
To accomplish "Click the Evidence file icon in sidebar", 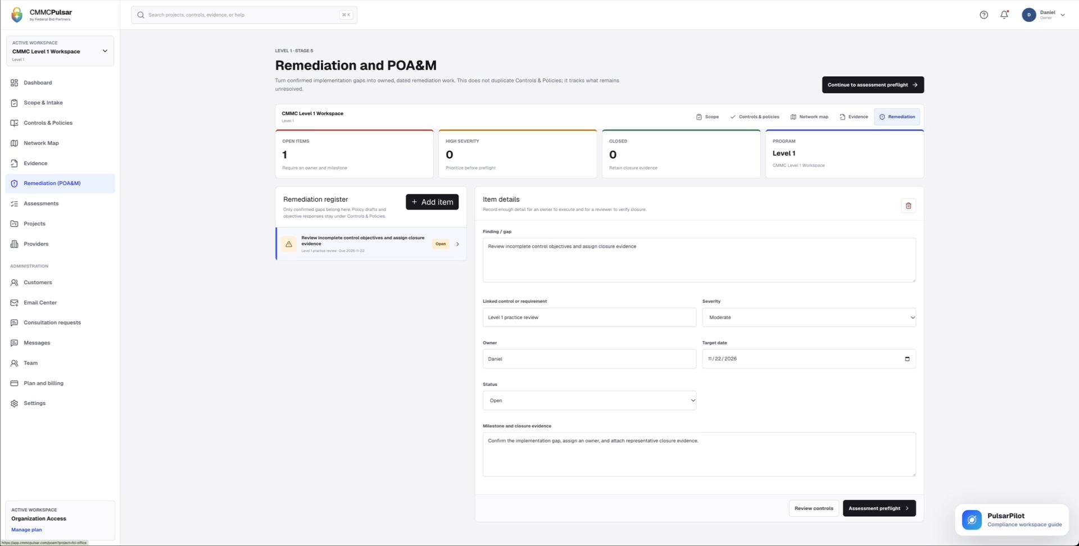I will [x=14, y=163].
